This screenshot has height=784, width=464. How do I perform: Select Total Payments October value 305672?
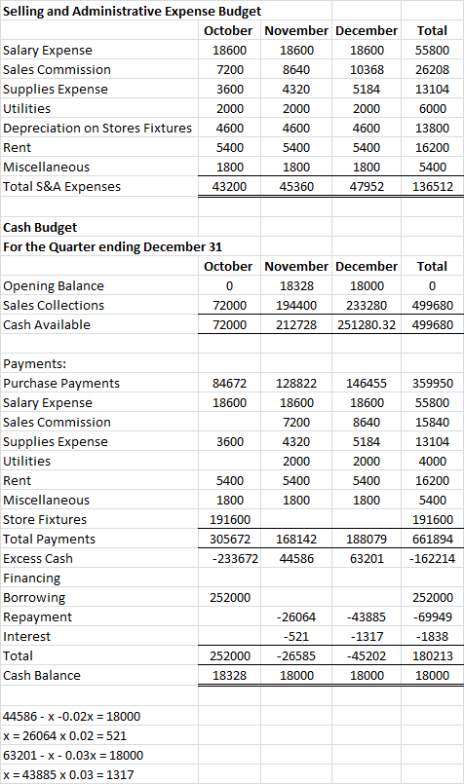[230, 540]
